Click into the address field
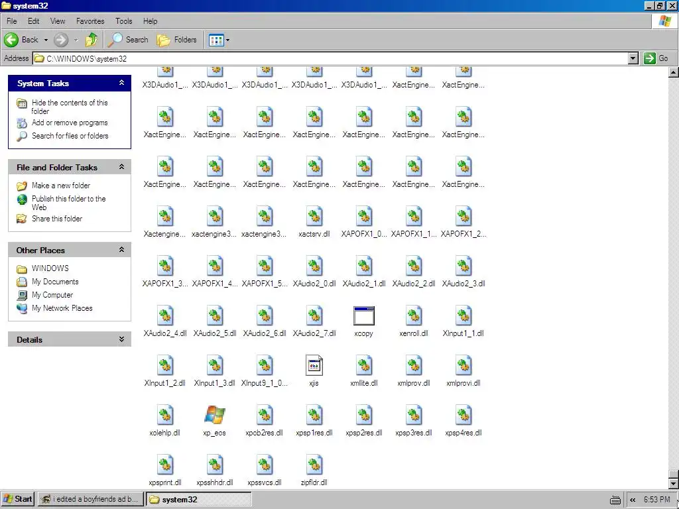This screenshot has width=679, height=509. pos(331,58)
